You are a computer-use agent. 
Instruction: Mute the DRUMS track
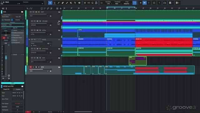[32, 21]
